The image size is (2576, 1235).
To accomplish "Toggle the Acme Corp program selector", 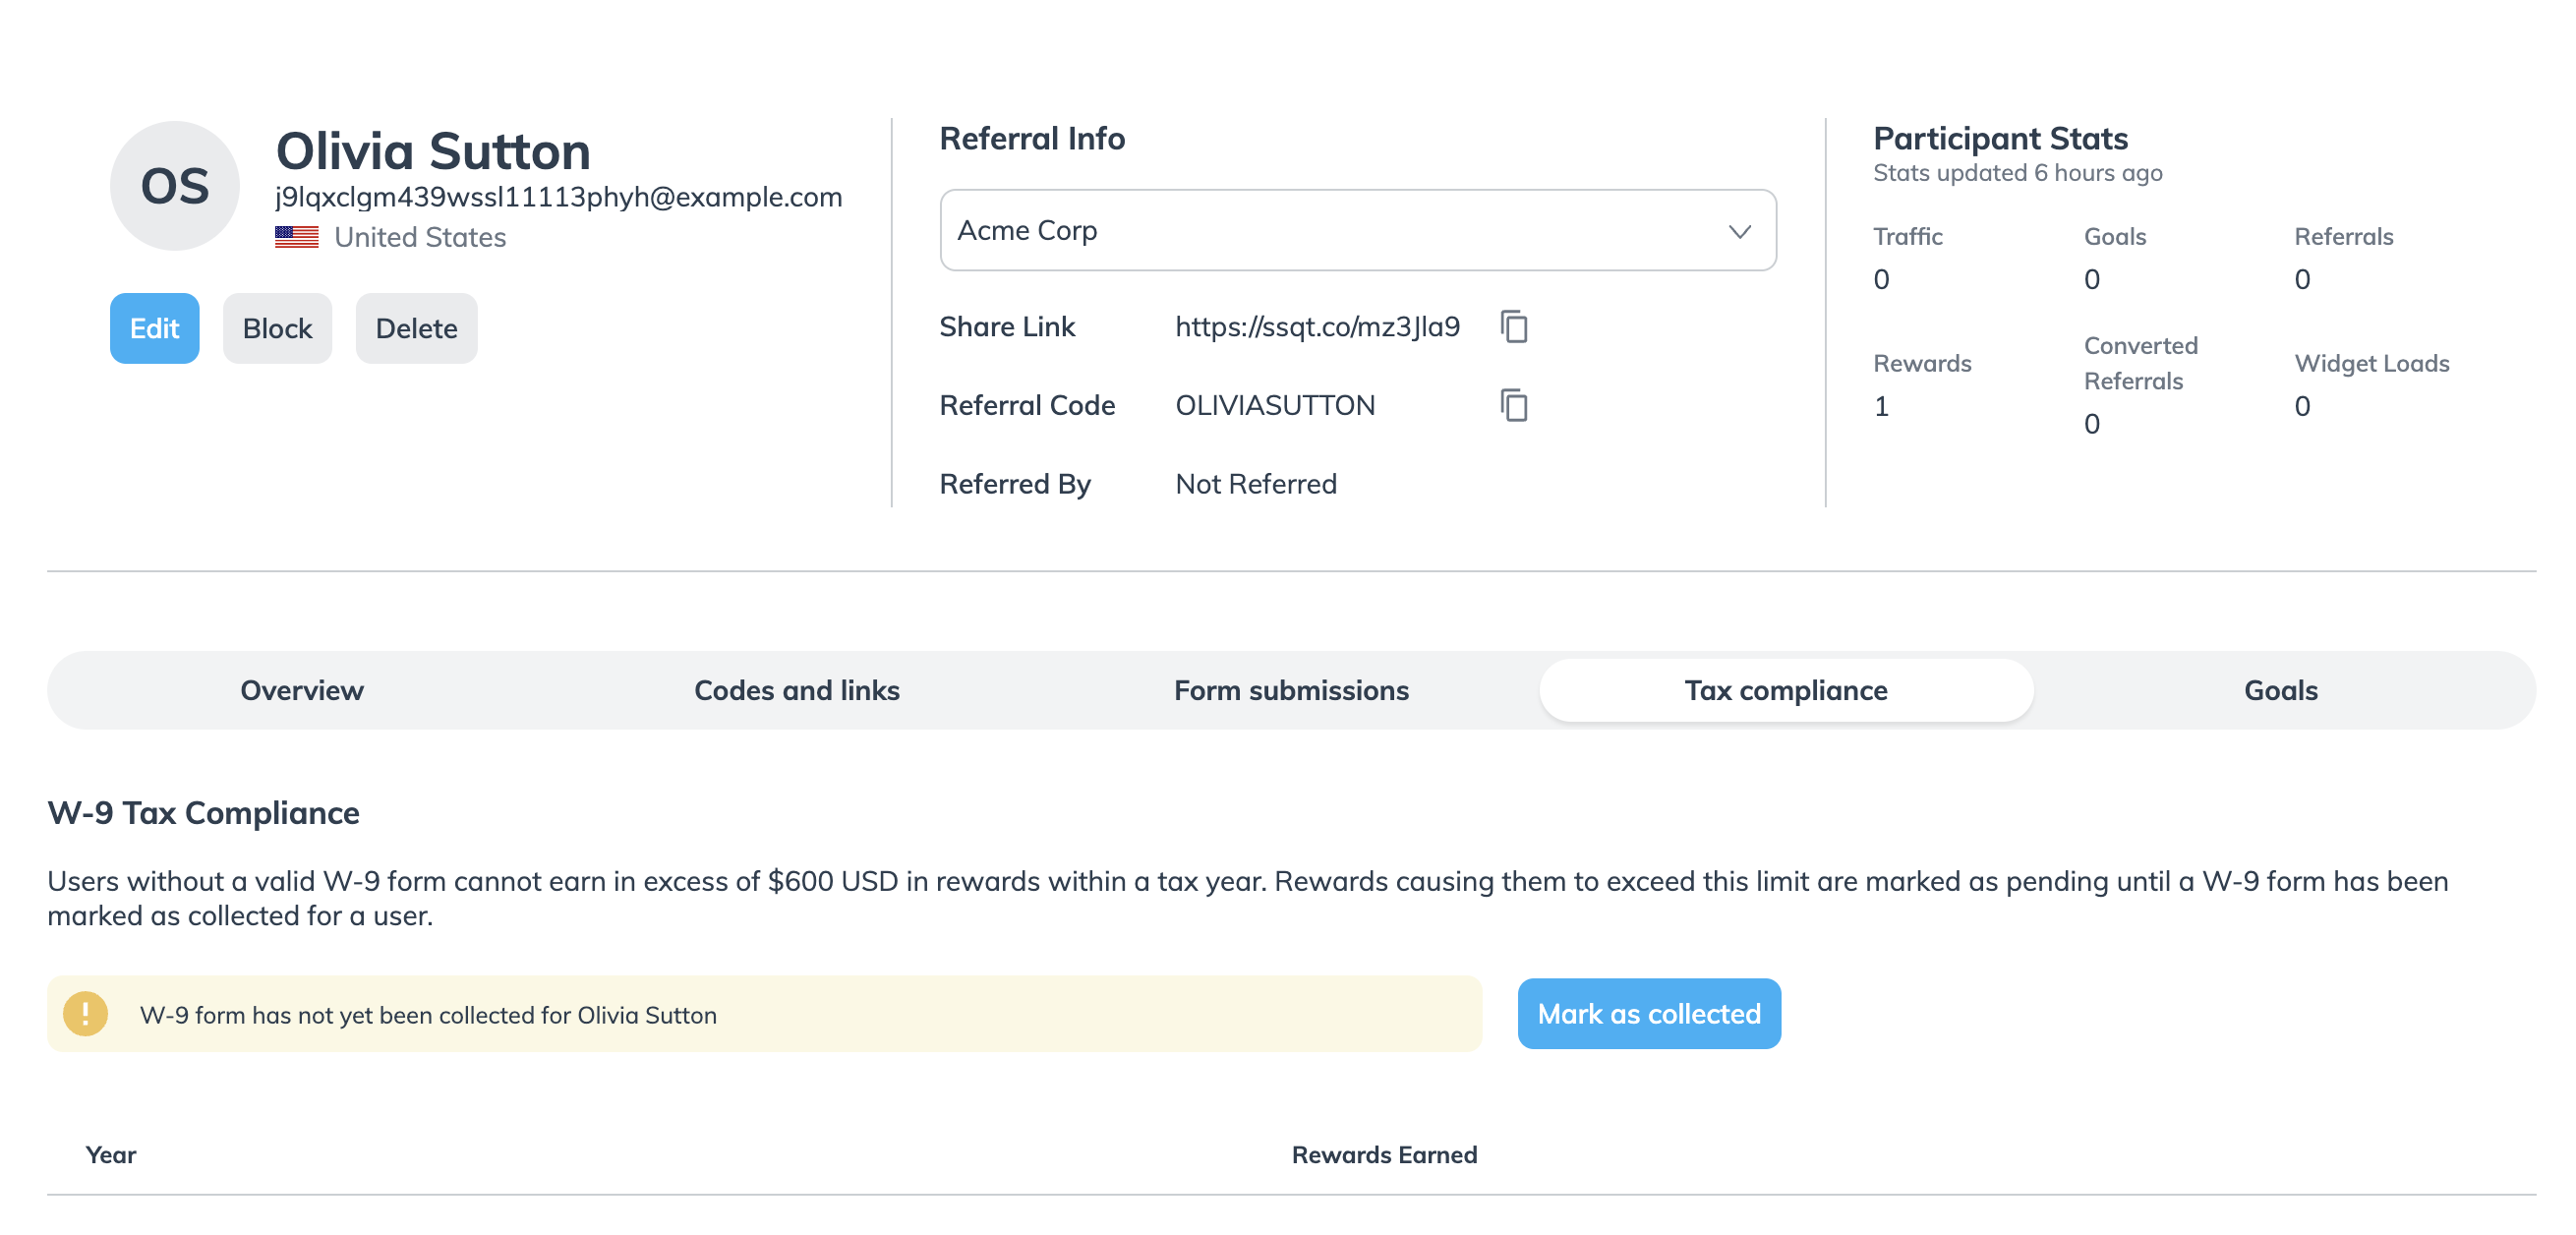I will [1357, 230].
